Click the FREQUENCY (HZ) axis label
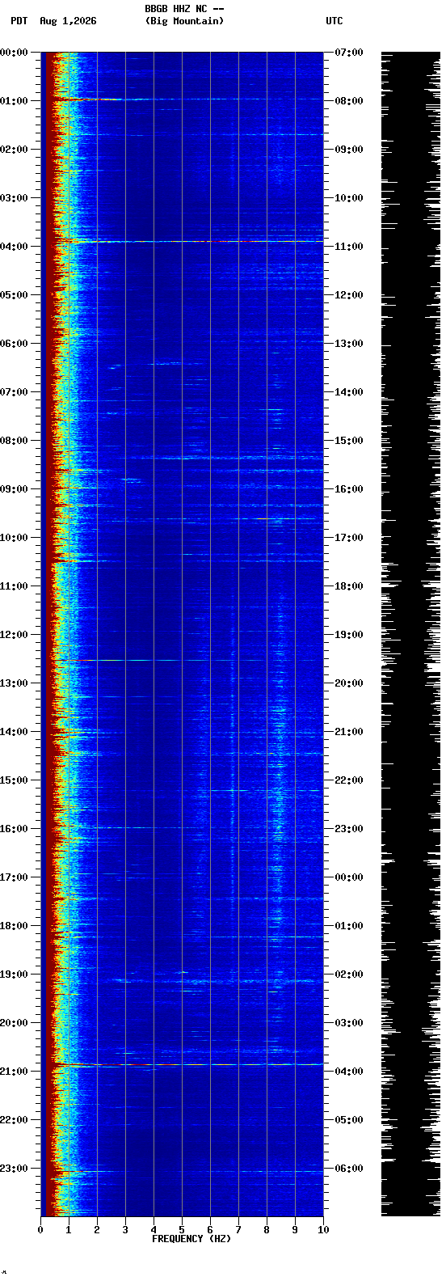Screen dimensions: 446x1281 (x=191, y=1239)
